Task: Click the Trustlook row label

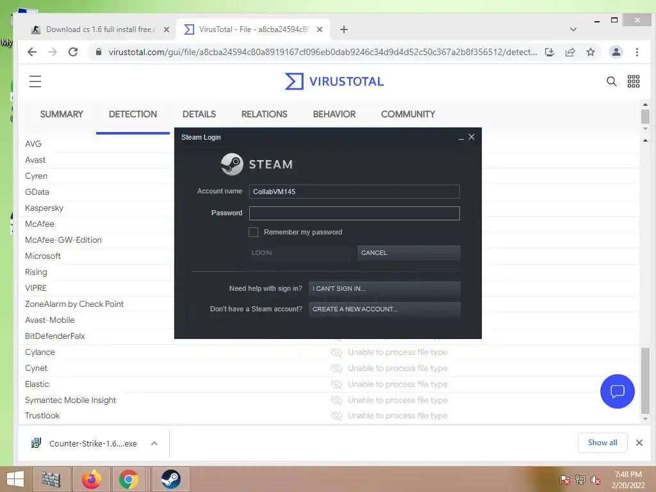Action: pyautogui.click(x=42, y=415)
